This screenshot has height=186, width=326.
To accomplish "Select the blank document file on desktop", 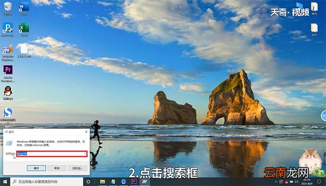I will tap(24, 50).
